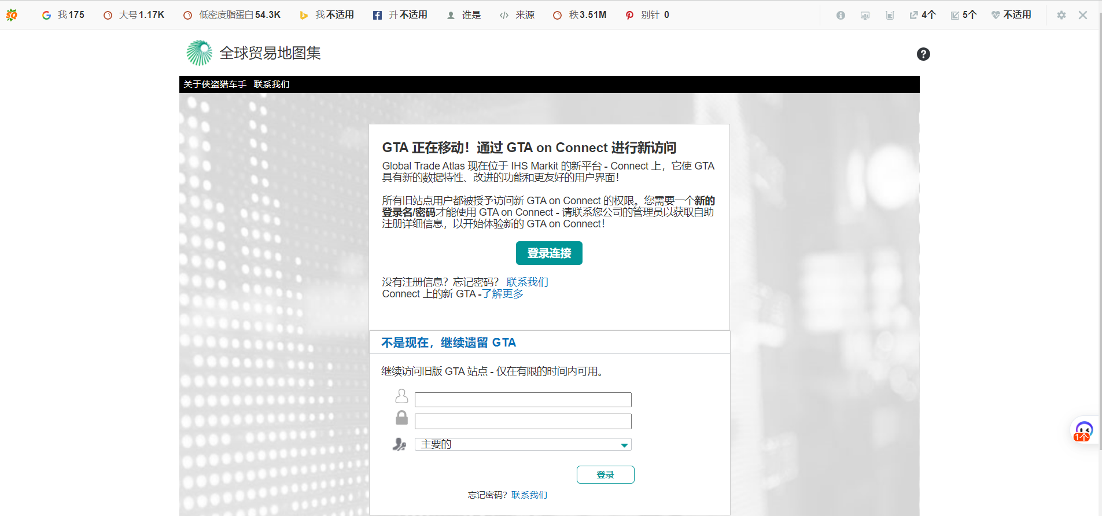Open the Bing index parameter 我不适用
Screen dimensions: 1102x516
coord(326,15)
